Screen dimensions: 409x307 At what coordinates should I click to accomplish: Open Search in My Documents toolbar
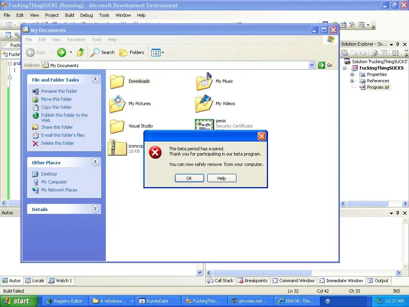102,52
